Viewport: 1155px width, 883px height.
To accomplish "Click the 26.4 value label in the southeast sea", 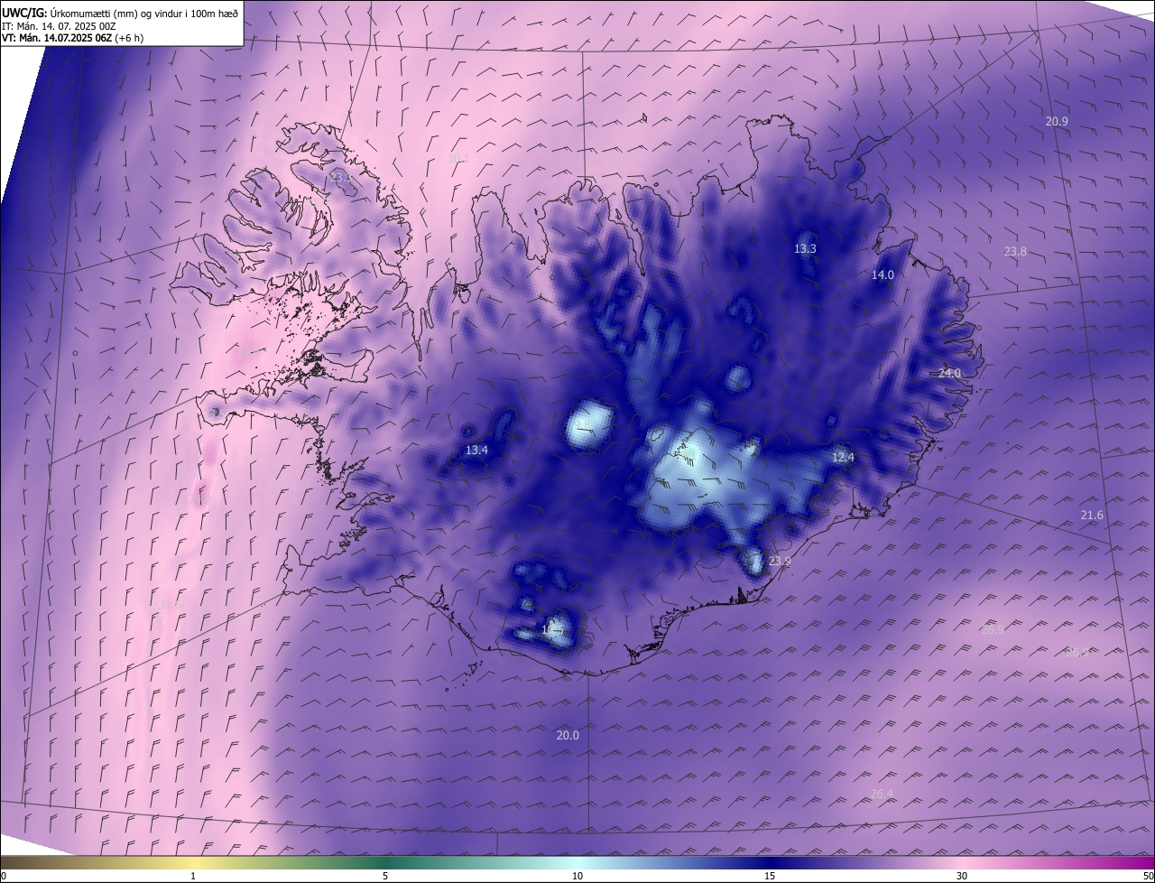I will [x=882, y=795].
